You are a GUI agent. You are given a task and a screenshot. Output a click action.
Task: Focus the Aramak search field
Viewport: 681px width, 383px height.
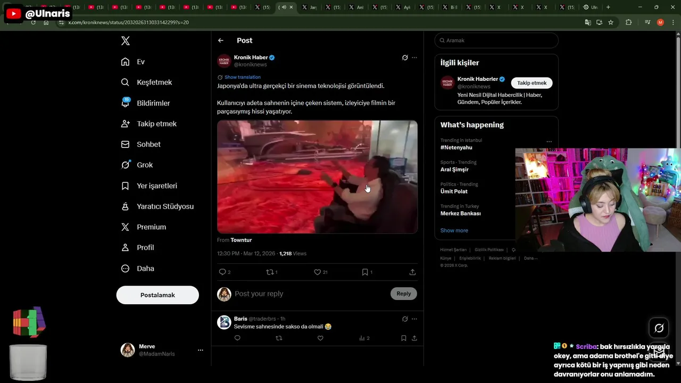(496, 40)
